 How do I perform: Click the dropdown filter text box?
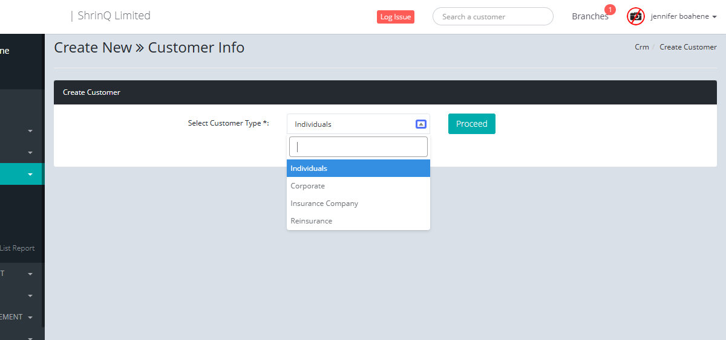(x=358, y=147)
